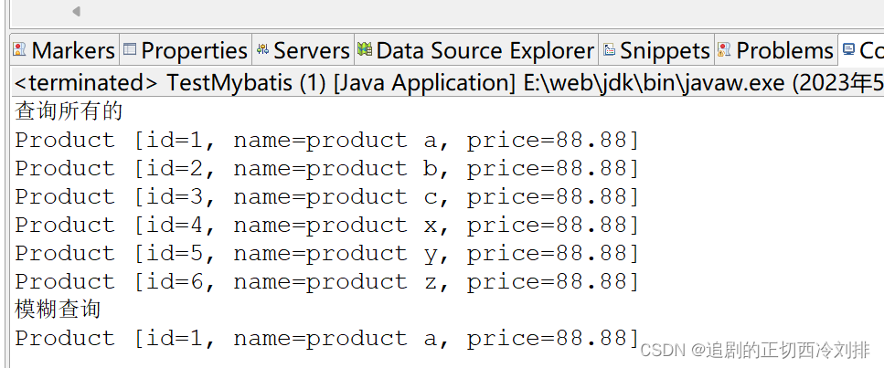Click the Properties tab icon

(x=130, y=49)
